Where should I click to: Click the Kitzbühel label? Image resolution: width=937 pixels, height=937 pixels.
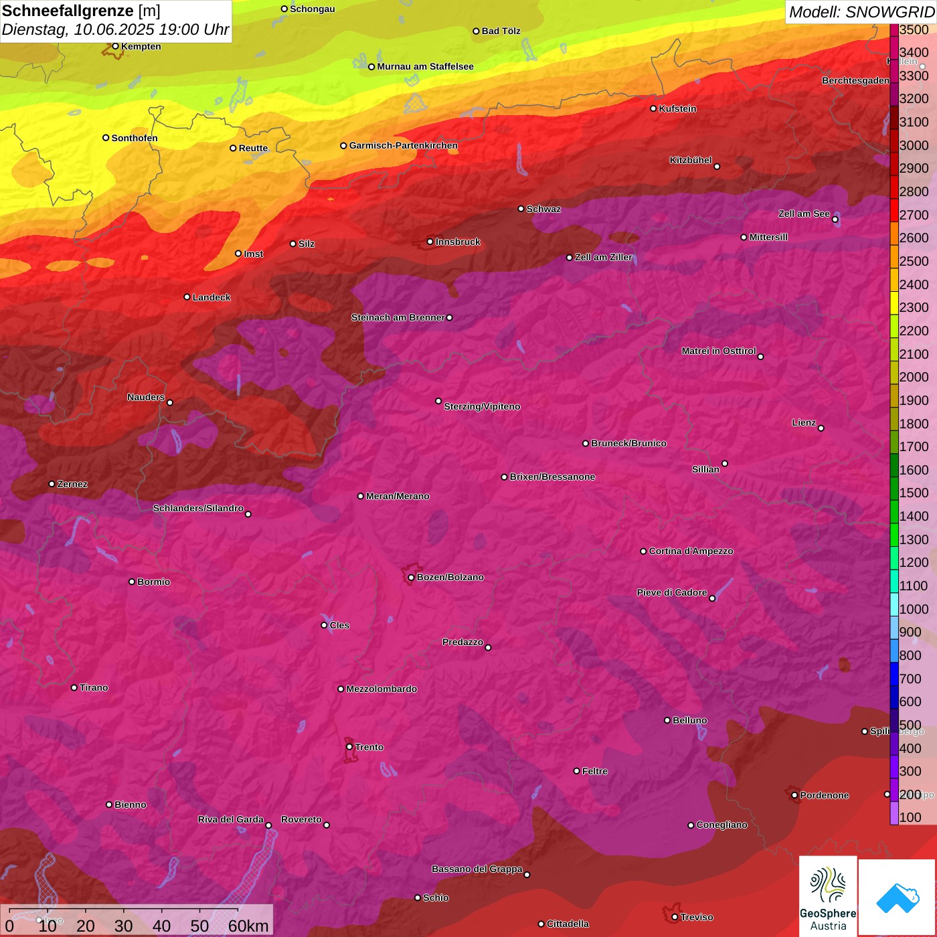(691, 160)
